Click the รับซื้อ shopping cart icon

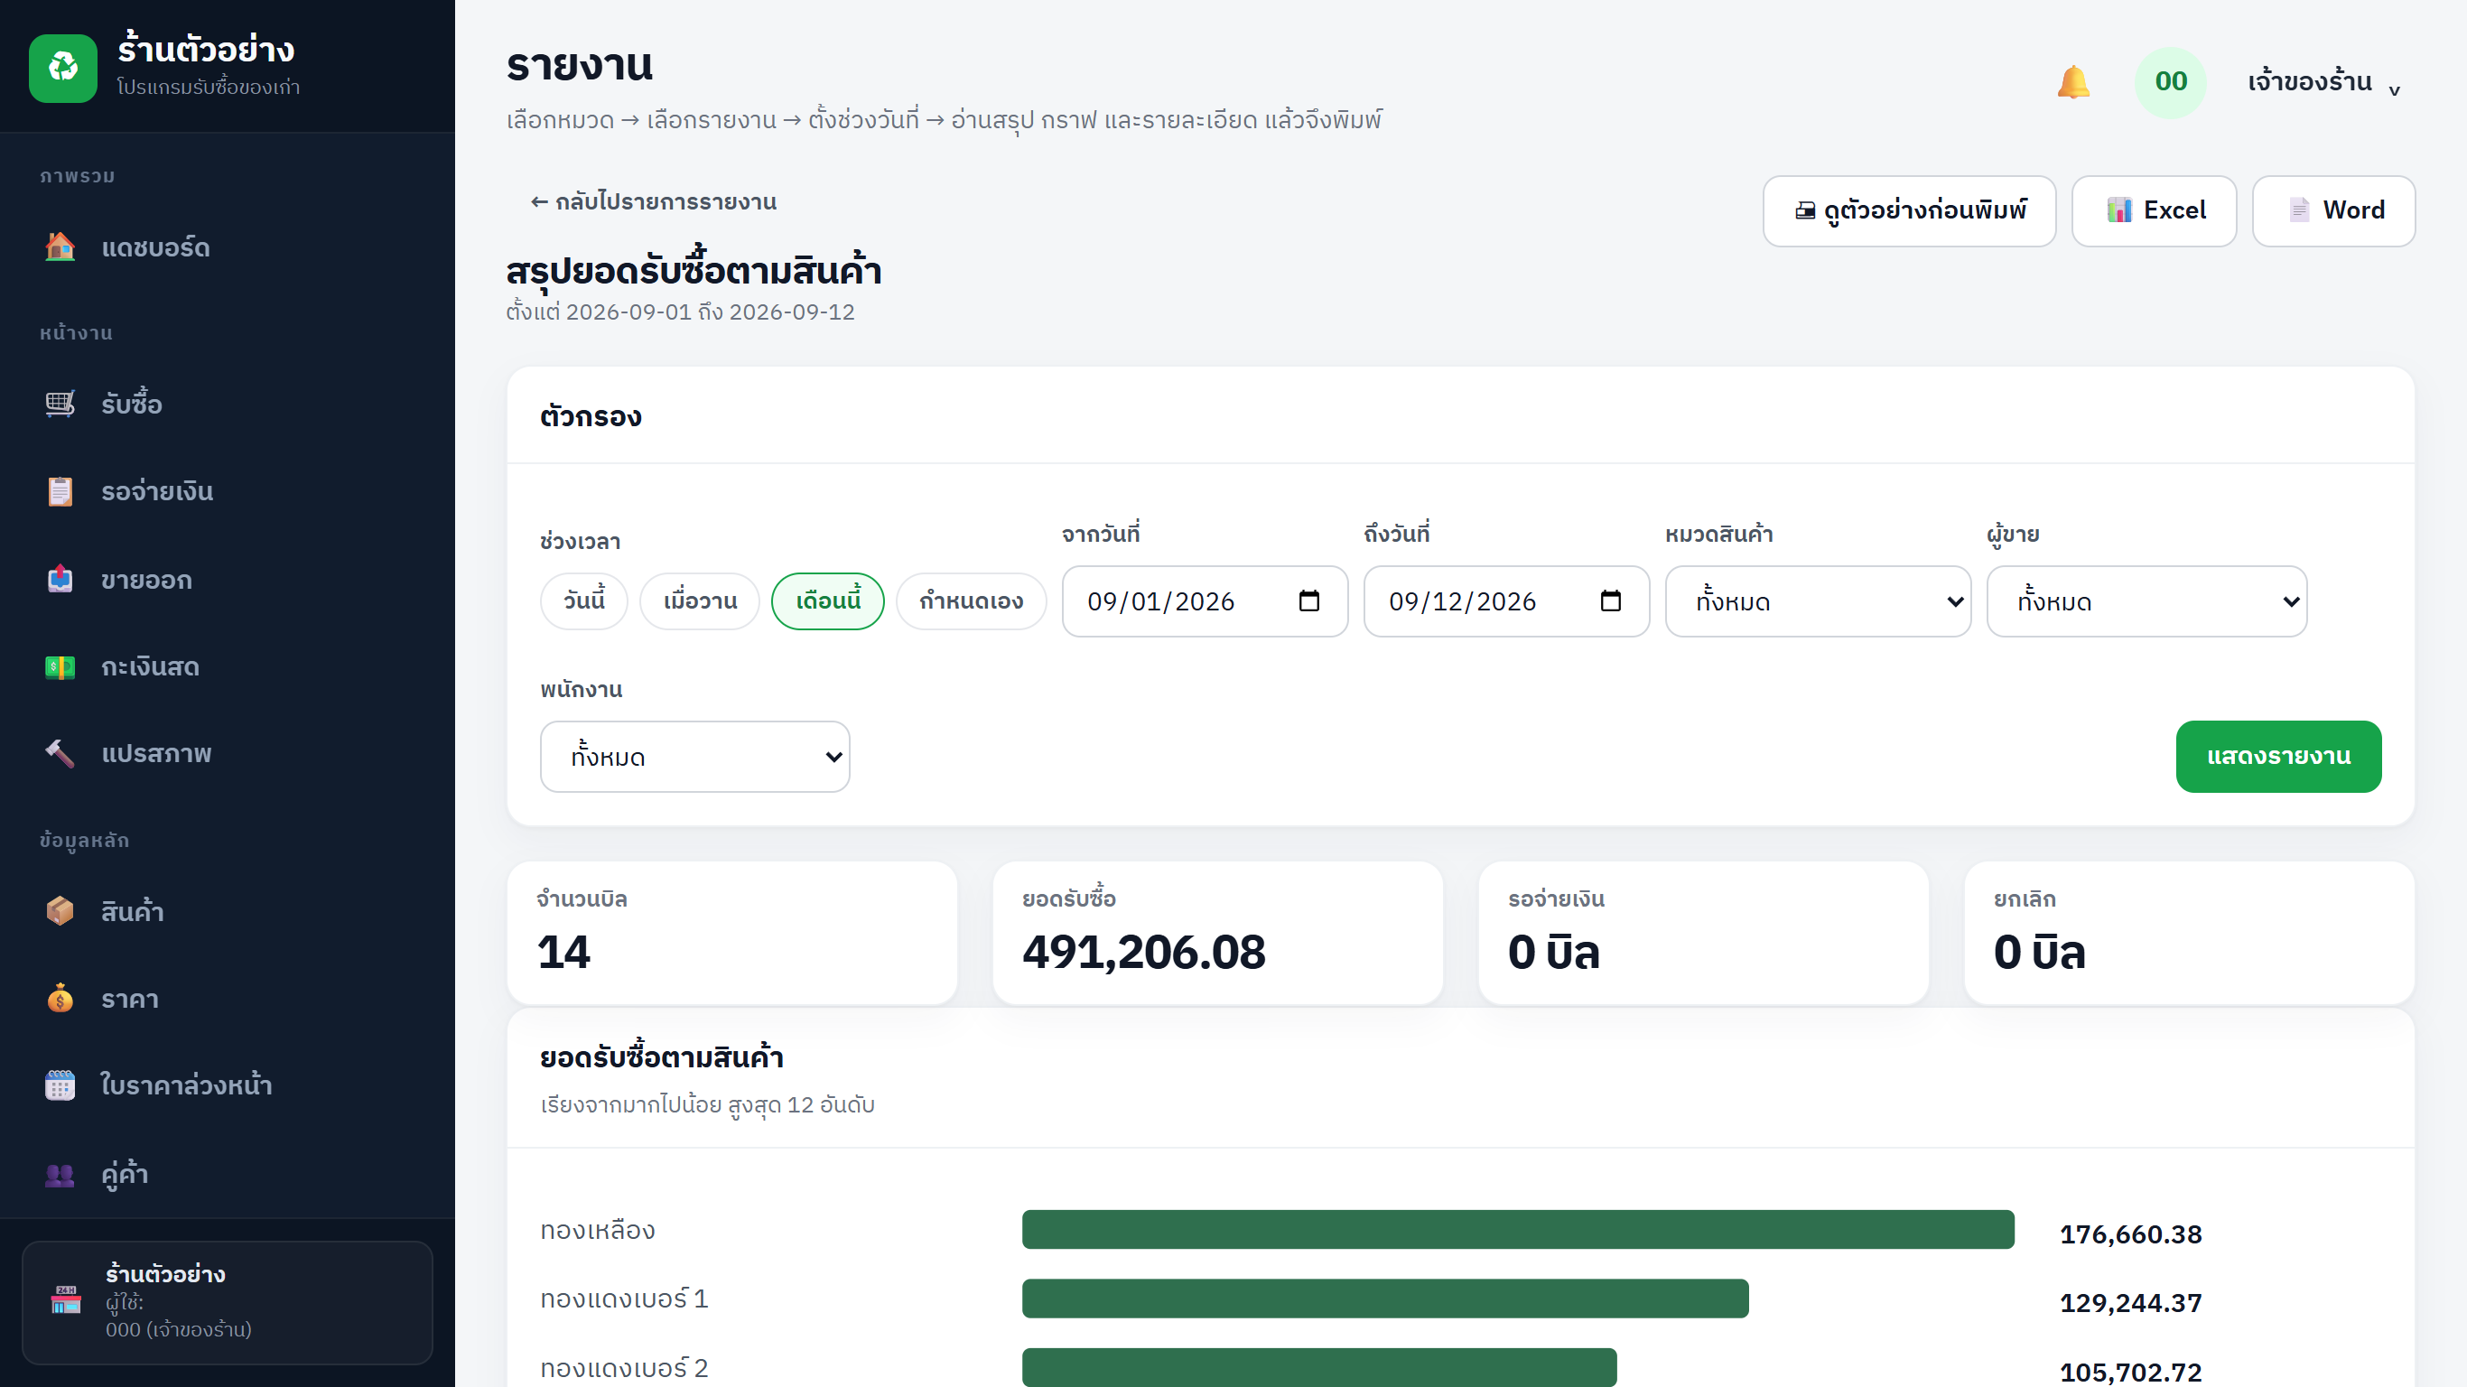(x=61, y=404)
